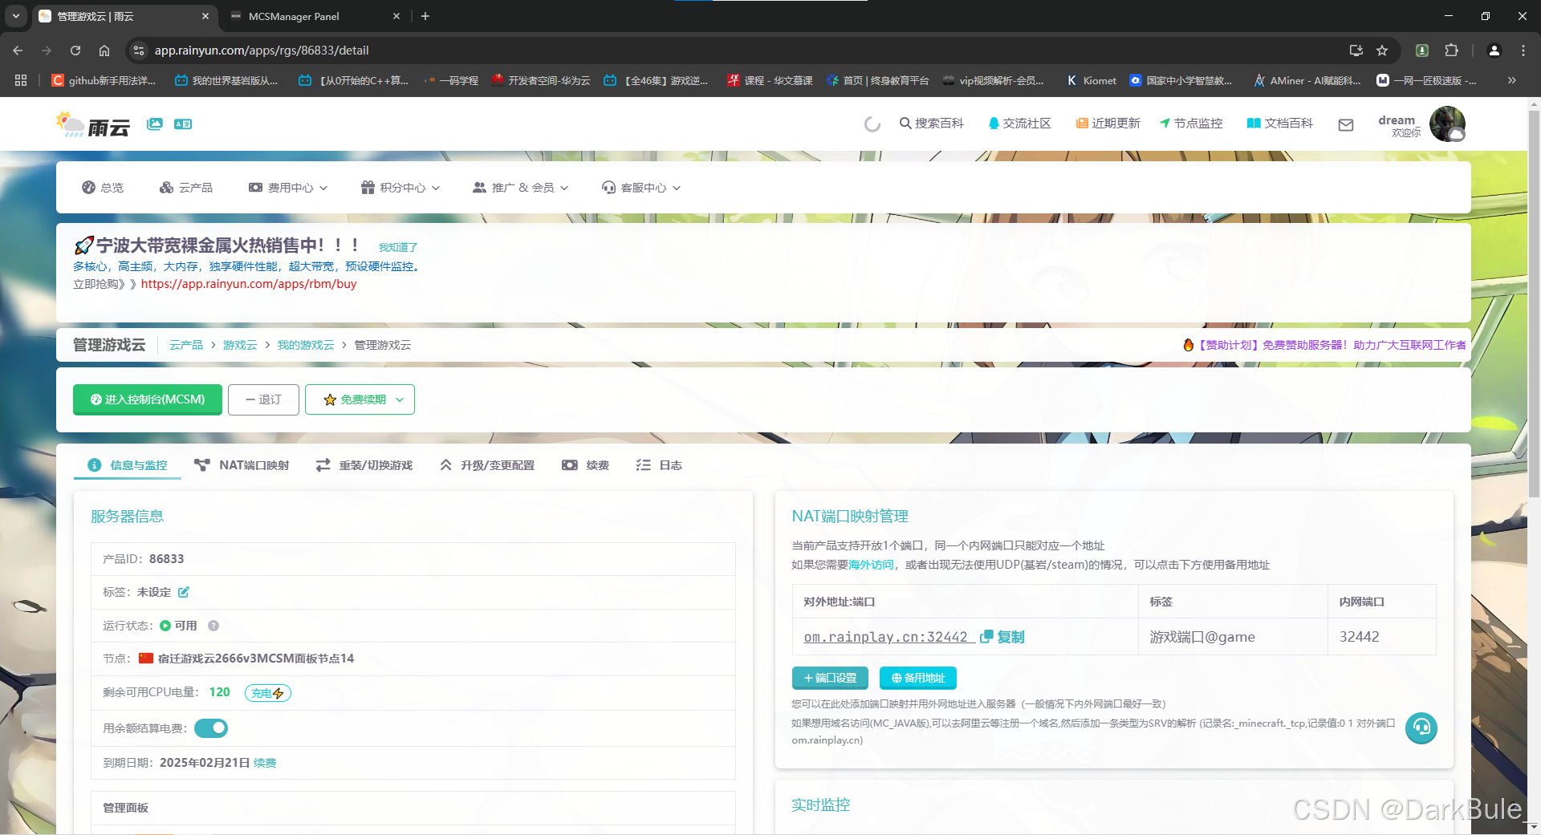Dismiss announcement with 我知道了
This screenshot has height=835, width=1541.
398,247
